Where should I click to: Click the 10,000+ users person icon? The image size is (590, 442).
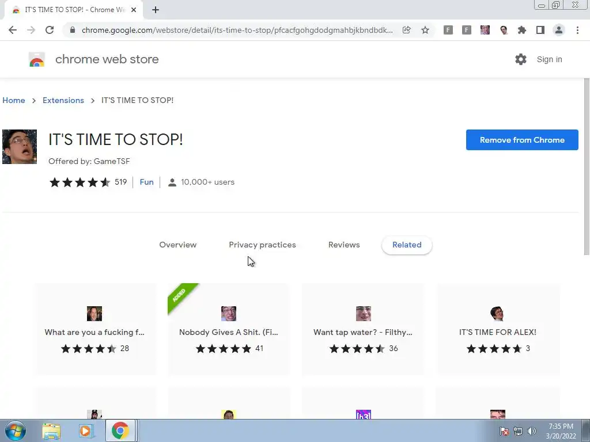172,182
